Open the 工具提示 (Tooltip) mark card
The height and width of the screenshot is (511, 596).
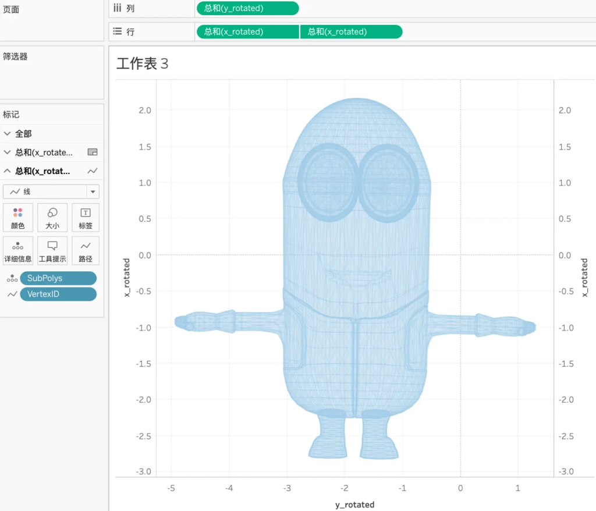[52, 251]
